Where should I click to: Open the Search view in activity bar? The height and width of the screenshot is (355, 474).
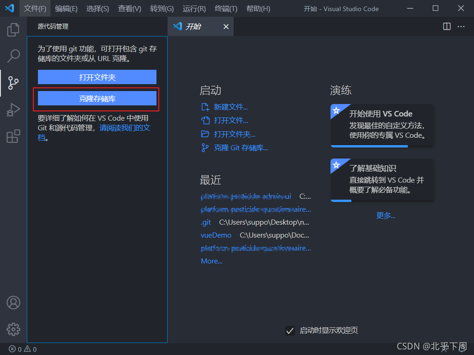13,56
